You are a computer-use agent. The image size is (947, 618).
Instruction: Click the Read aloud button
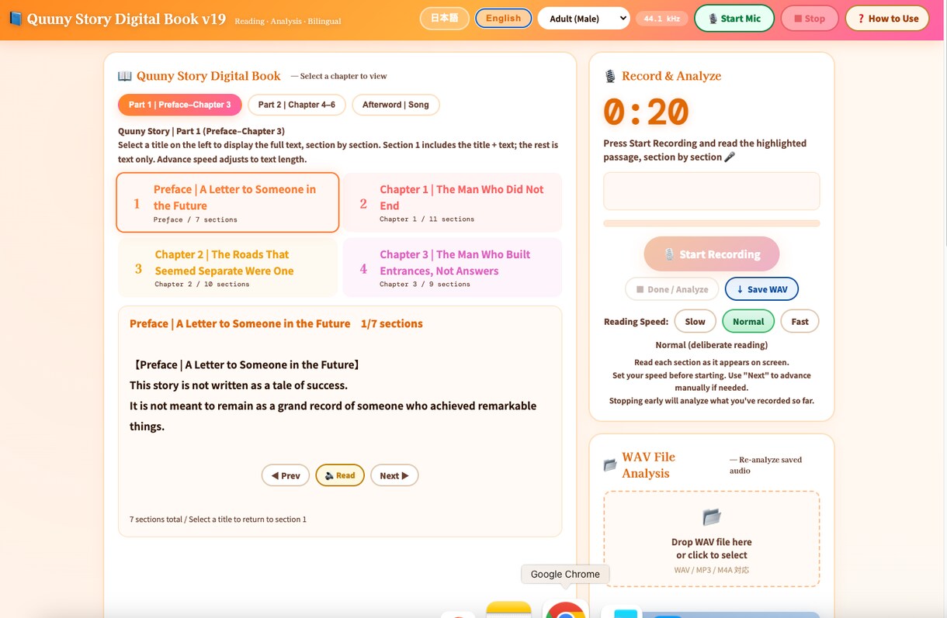click(340, 475)
